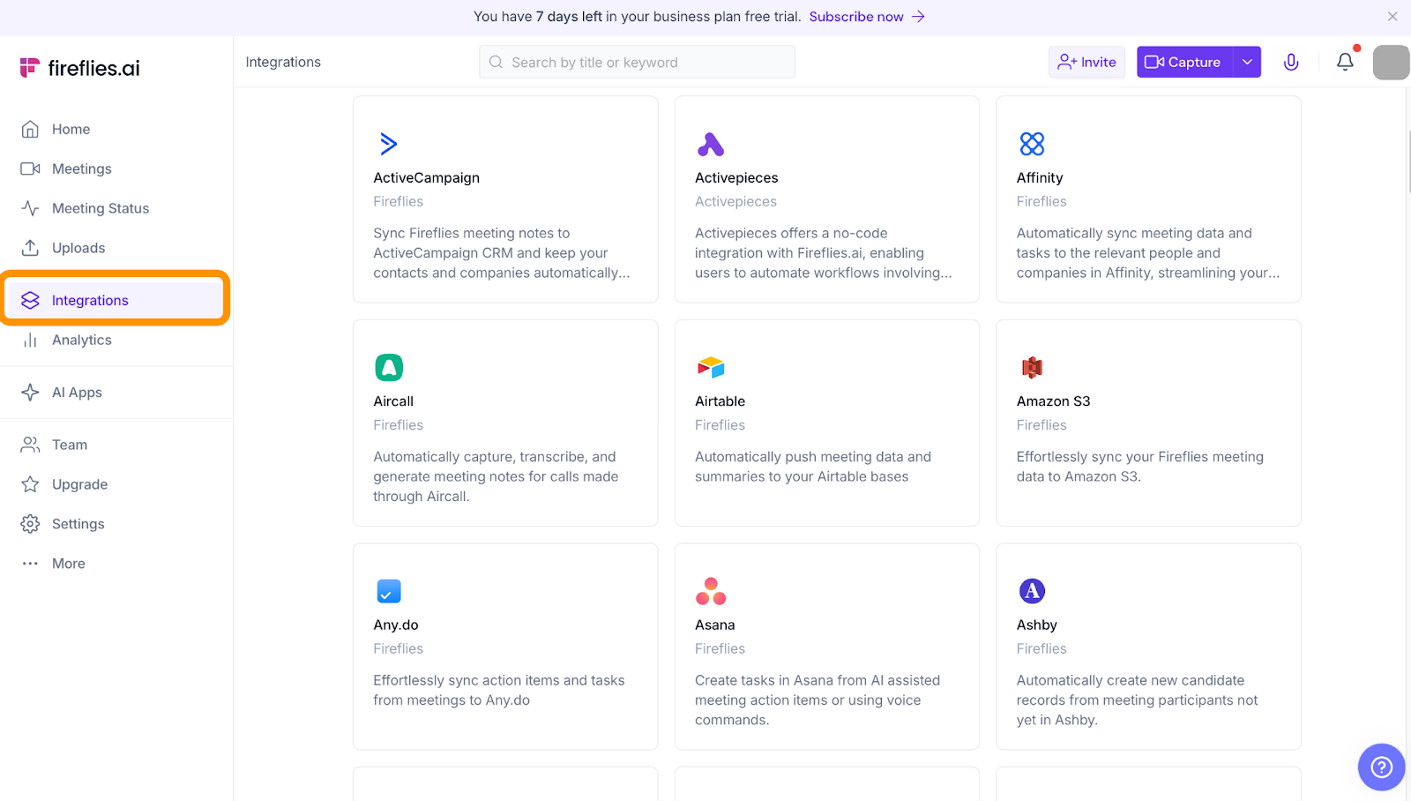Screen dimensions: 1411x801
Task: Click the search by title field
Action: point(637,62)
